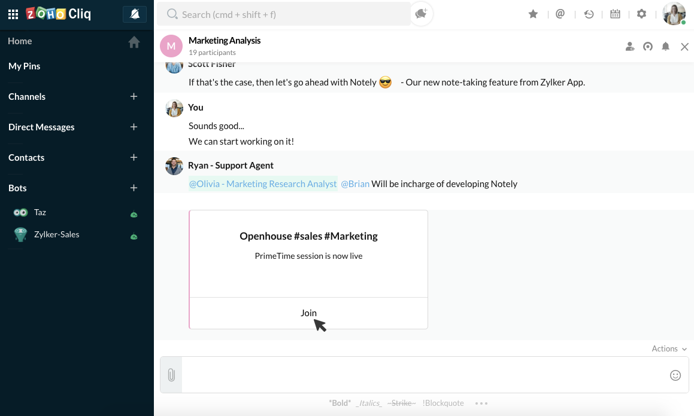Open mentions using the @ icon
This screenshot has width=694, height=416.
(x=560, y=14)
